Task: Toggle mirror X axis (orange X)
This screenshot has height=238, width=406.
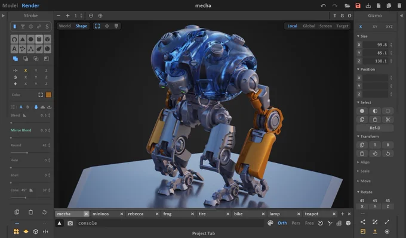Action: coord(26,70)
